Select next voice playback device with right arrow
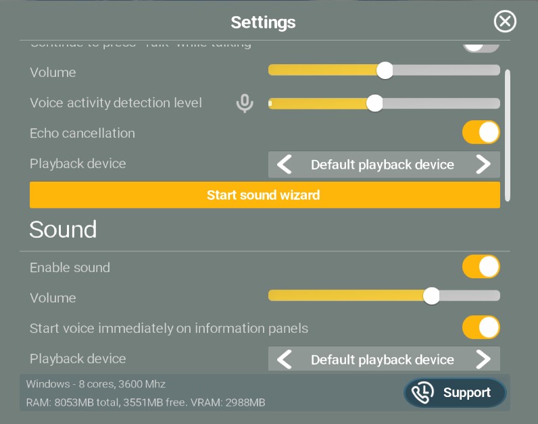The width and height of the screenshot is (538, 424). click(483, 165)
